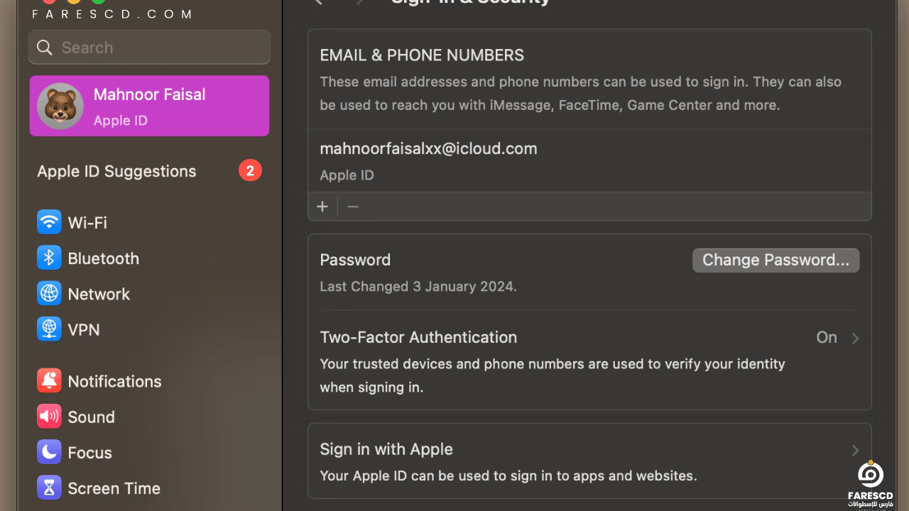909x511 pixels.
Task: Focus the Search field
Action: click(150, 48)
